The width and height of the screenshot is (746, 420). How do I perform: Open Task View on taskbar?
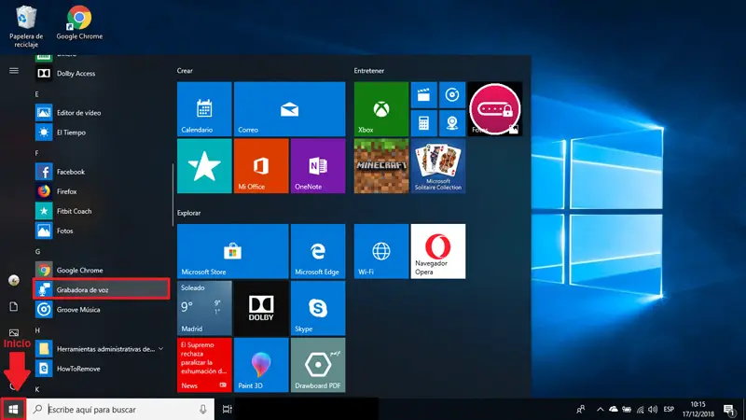(x=228, y=409)
